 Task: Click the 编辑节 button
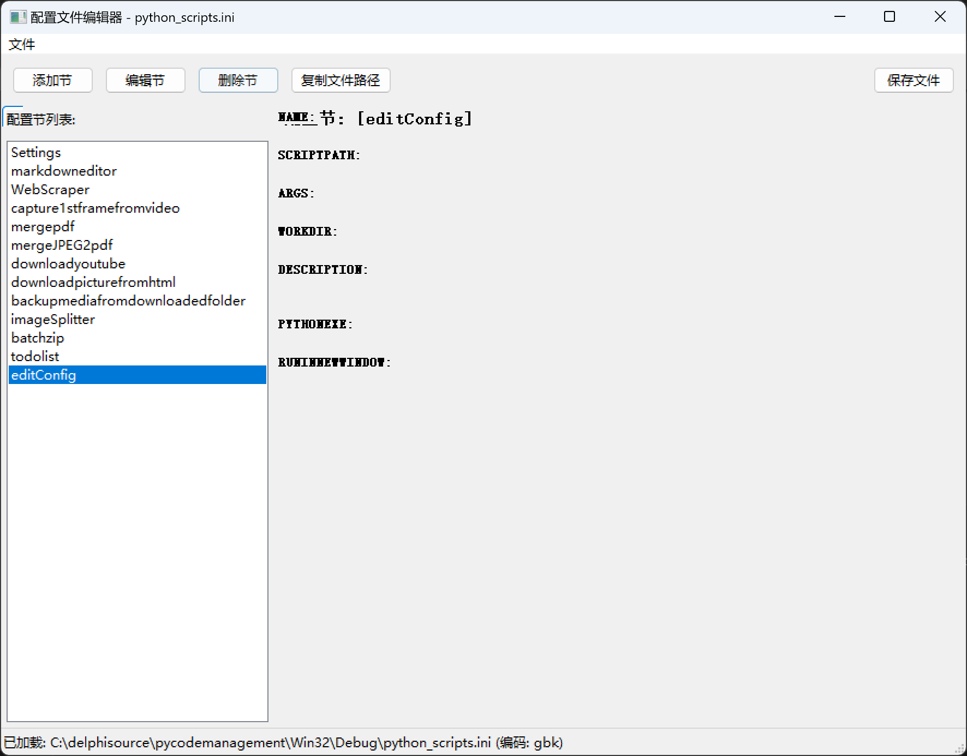click(145, 80)
